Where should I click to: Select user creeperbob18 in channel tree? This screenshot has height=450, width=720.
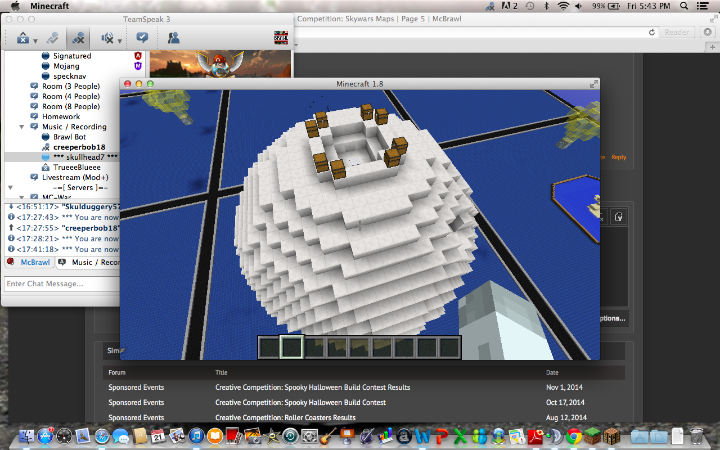(79, 147)
